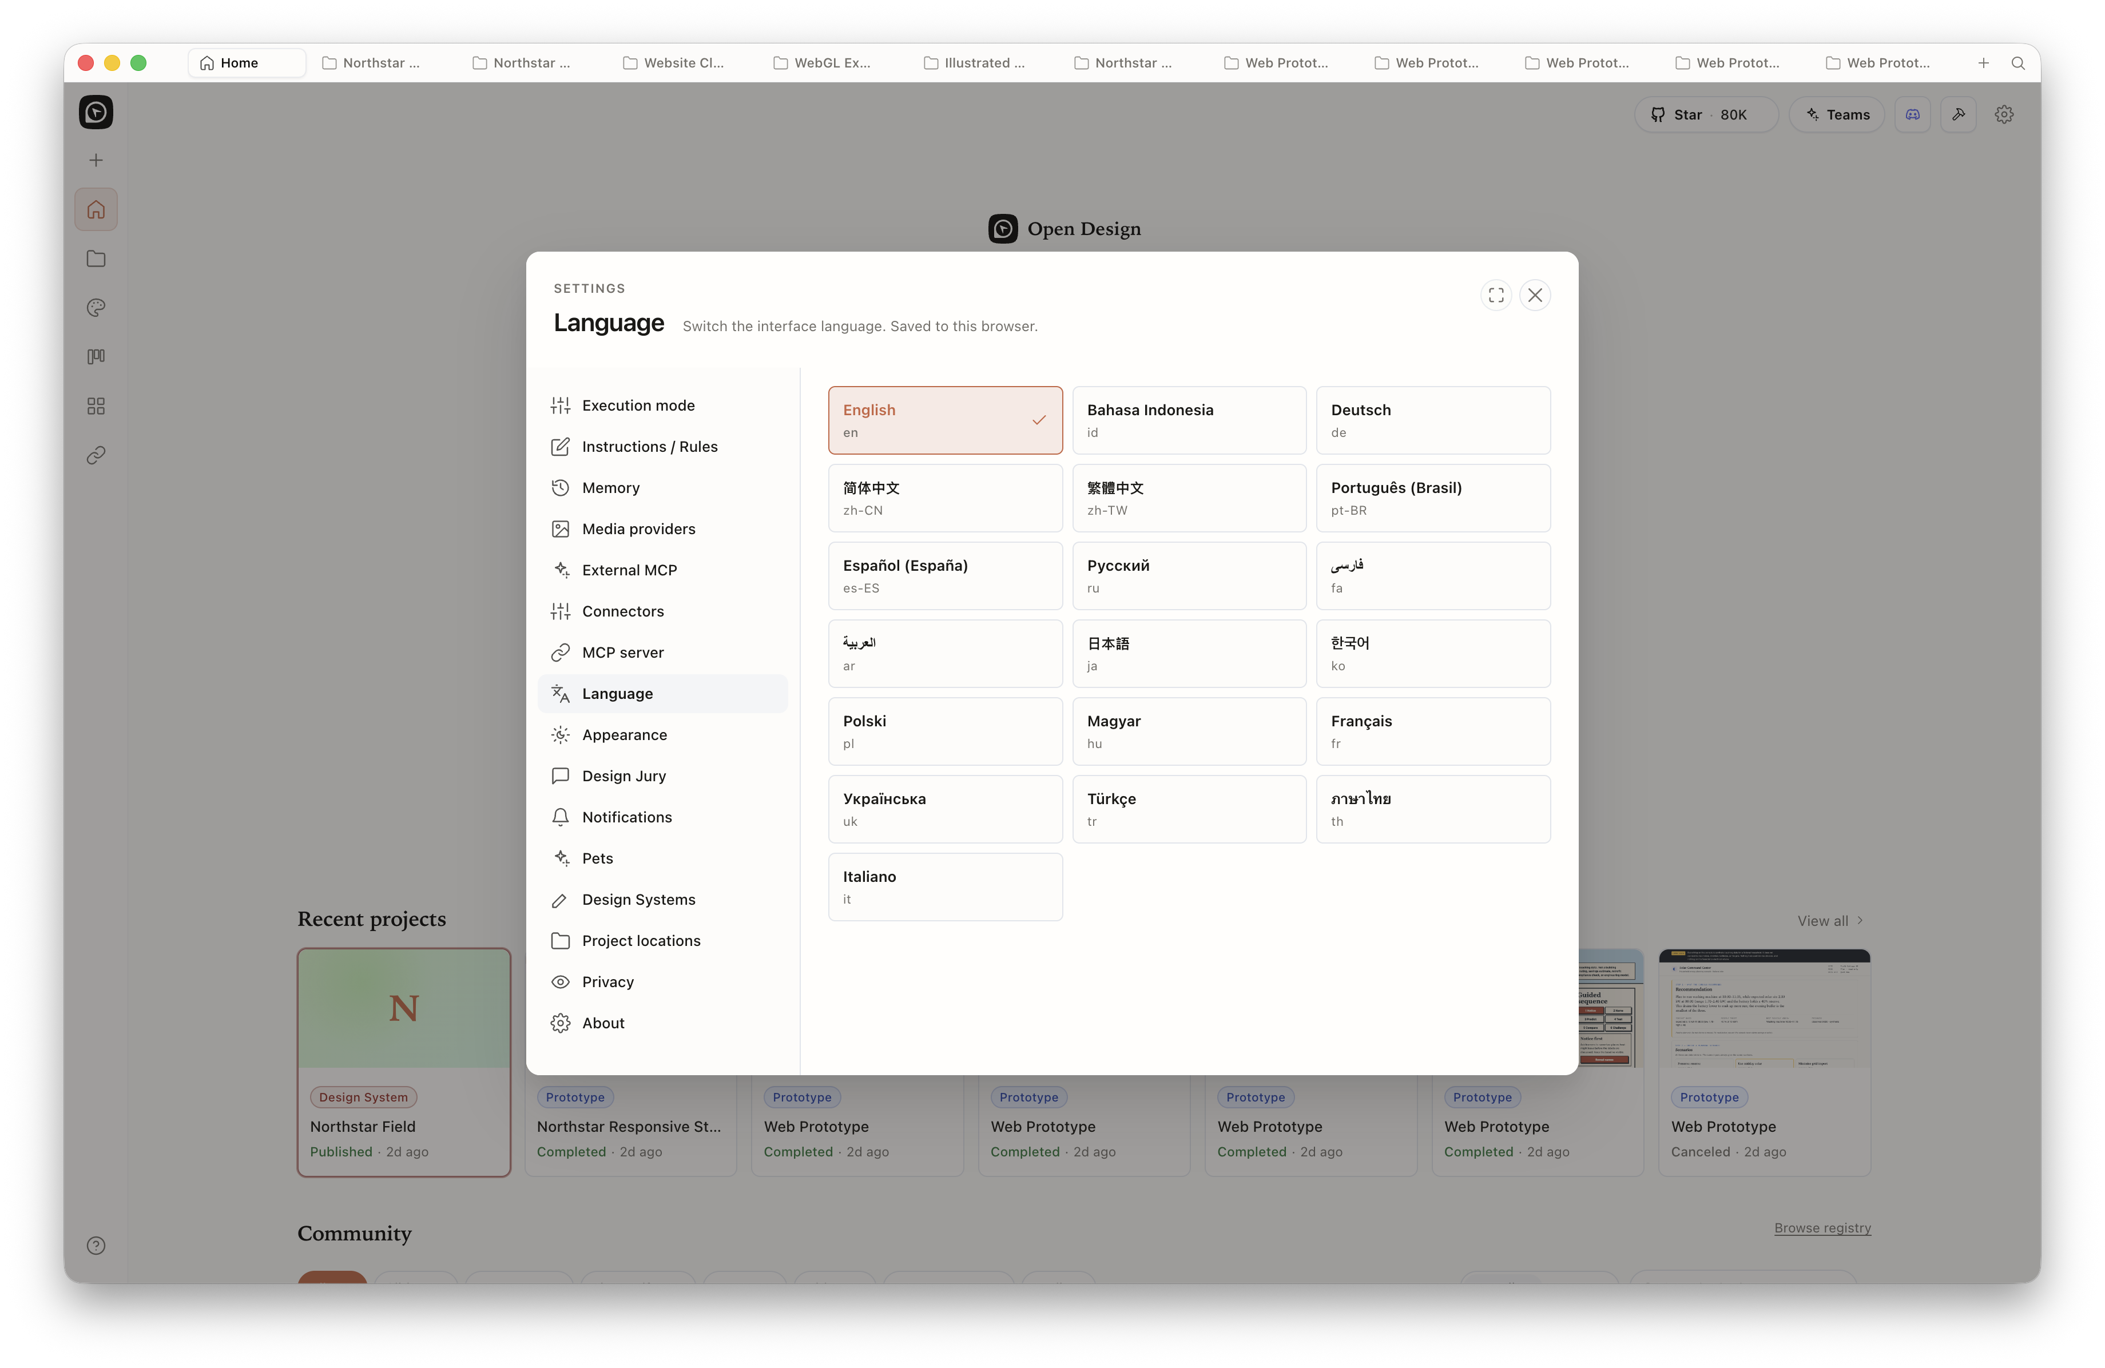
Task: Open Notifications settings section
Action: click(662, 817)
